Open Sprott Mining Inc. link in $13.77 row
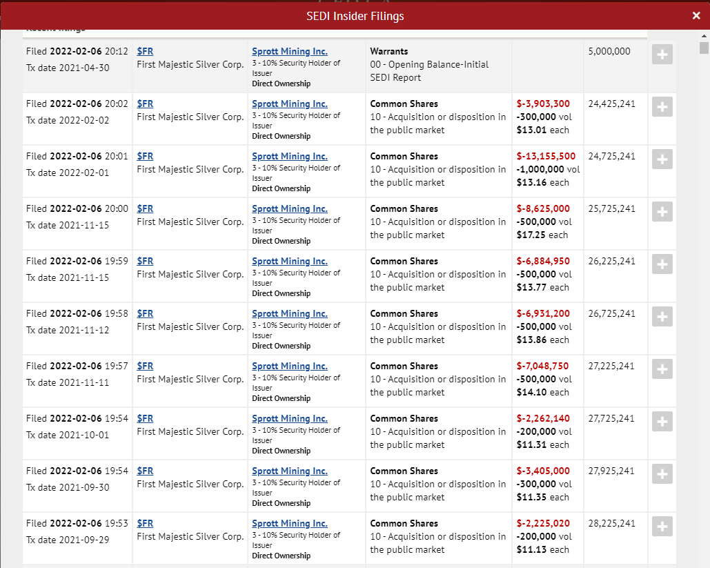 290,262
